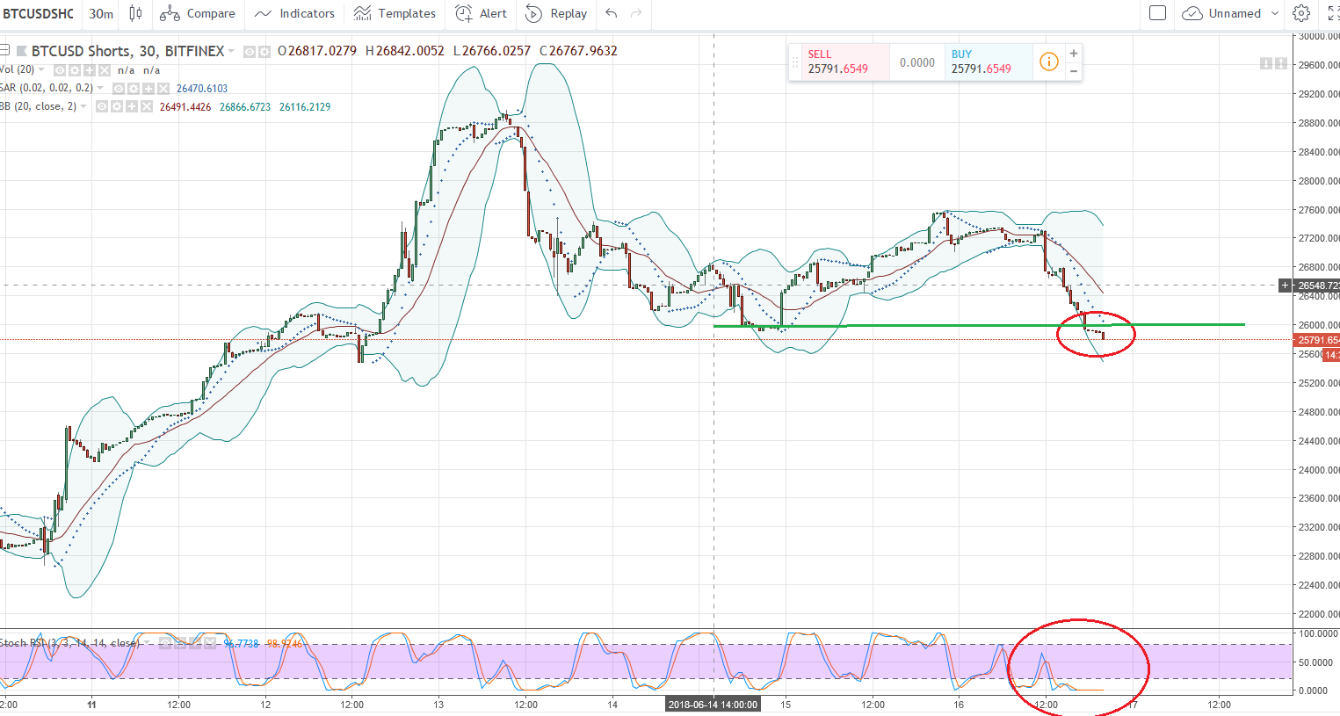Viewport: 1340px width, 716px height.
Task: Click the plus icon on Stoch RSI row
Action: tap(195, 643)
